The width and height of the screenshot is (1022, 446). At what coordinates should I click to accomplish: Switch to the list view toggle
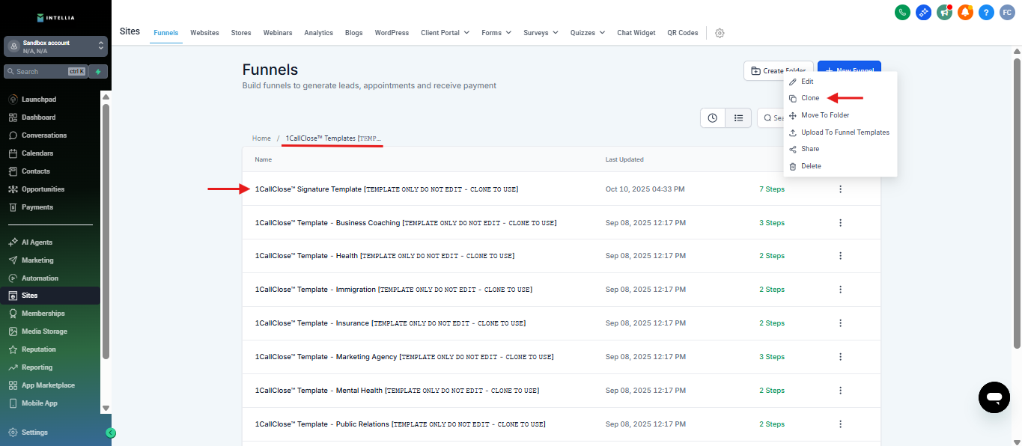tap(738, 118)
